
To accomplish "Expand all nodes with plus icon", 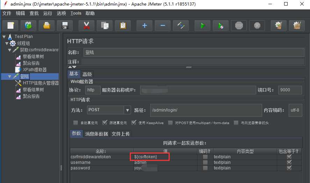I will [145, 26].
